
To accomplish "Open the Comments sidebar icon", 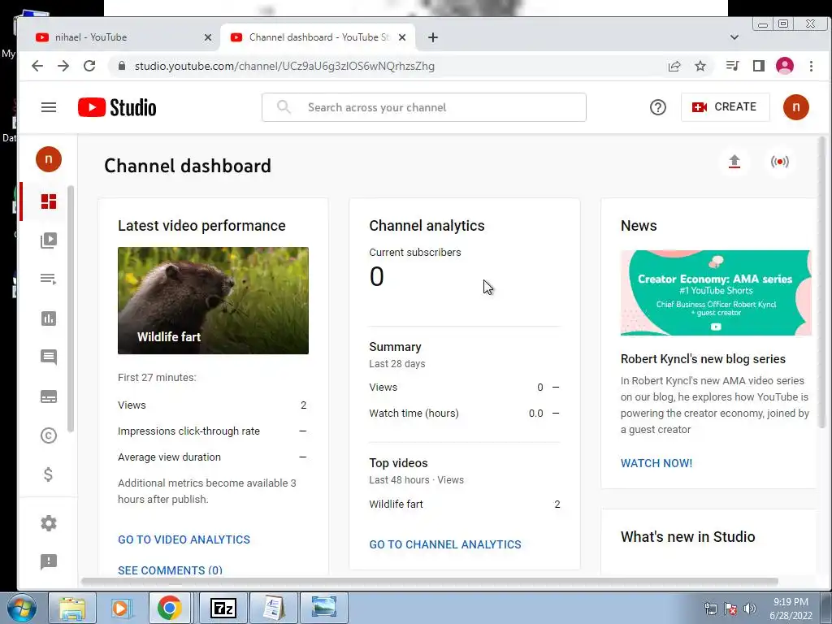I will [49, 357].
